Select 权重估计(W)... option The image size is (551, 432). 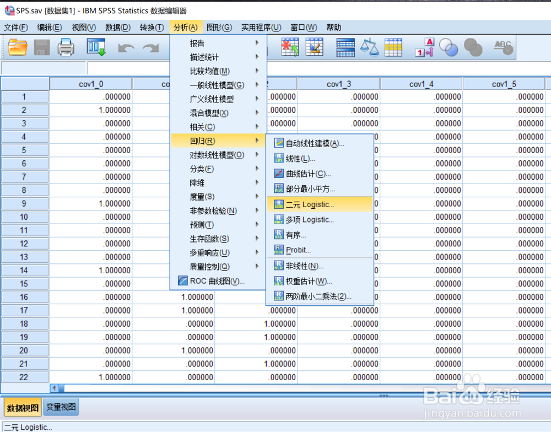320,281
